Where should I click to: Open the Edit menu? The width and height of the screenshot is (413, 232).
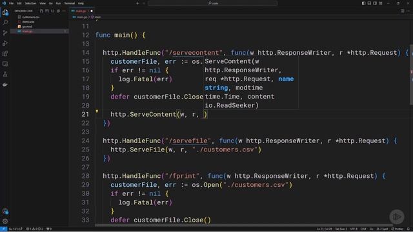pyautogui.click(x=19, y=3)
